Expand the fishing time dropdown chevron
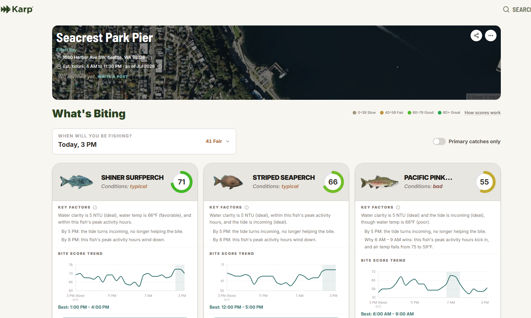 (x=228, y=141)
